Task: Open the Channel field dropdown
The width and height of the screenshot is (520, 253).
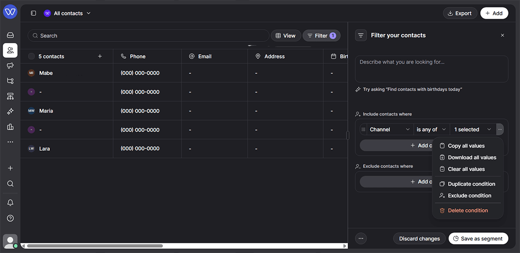Action: [x=390, y=130]
